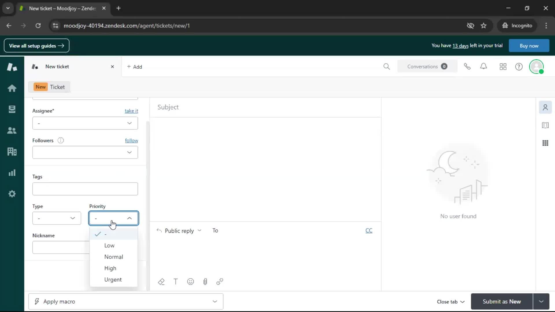Open Conversations counter button
Image resolution: width=555 pixels, height=312 pixels.
pyautogui.click(x=427, y=66)
